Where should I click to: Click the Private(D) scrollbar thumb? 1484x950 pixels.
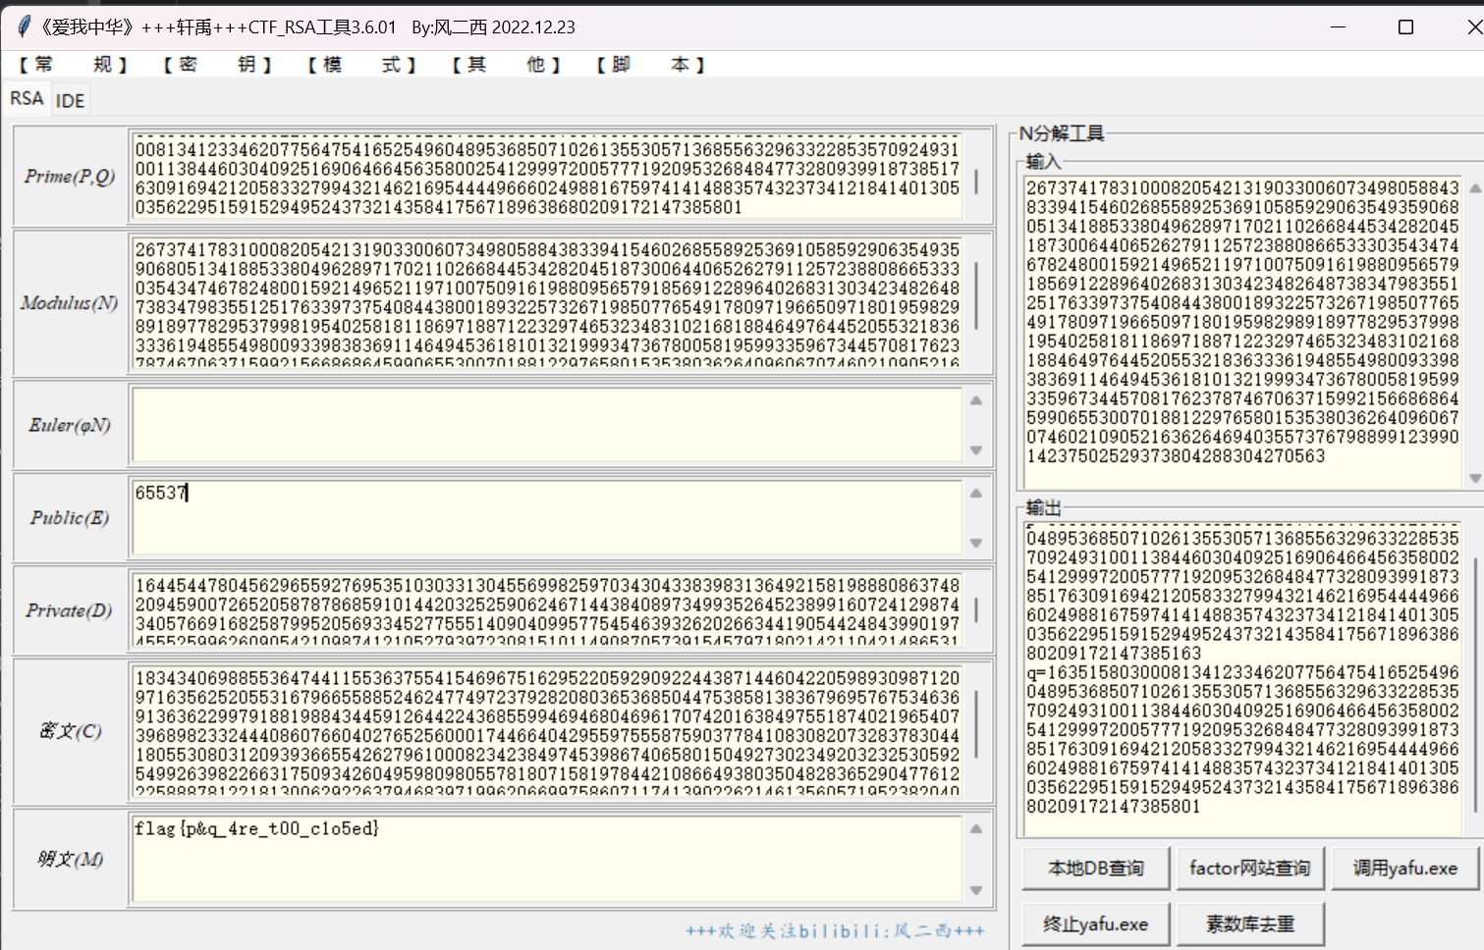click(976, 610)
